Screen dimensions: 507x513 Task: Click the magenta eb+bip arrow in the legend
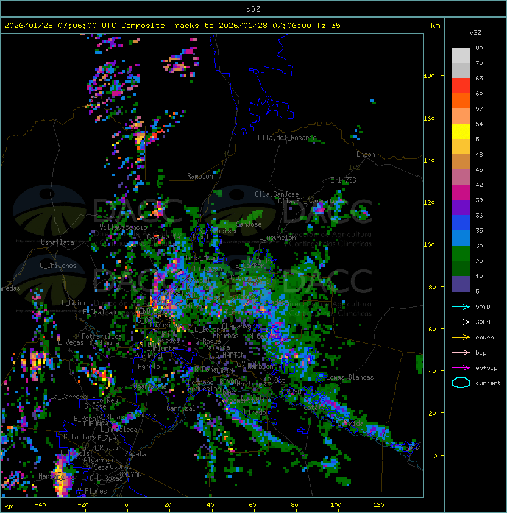pyautogui.click(x=461, y=368)
